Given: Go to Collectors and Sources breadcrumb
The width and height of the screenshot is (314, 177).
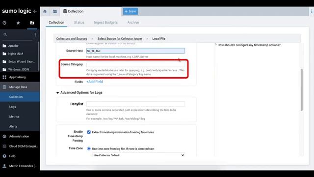Looking at the screenshot, I should coord(72,38).
